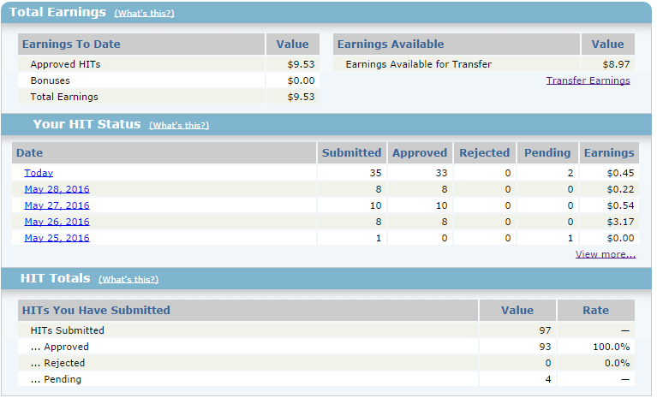Click the Bonuses row label
Screen dimensions: 657x398
(51, 80)
